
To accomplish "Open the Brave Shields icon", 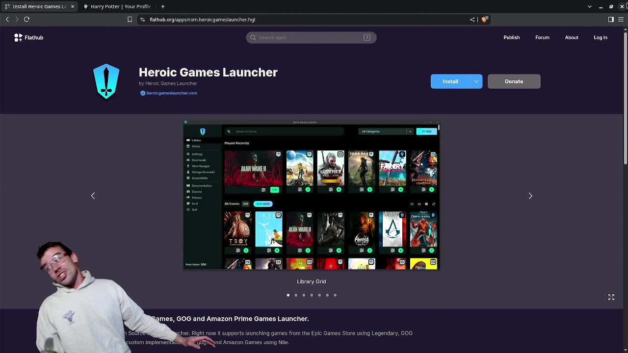I will pos(484,20).
